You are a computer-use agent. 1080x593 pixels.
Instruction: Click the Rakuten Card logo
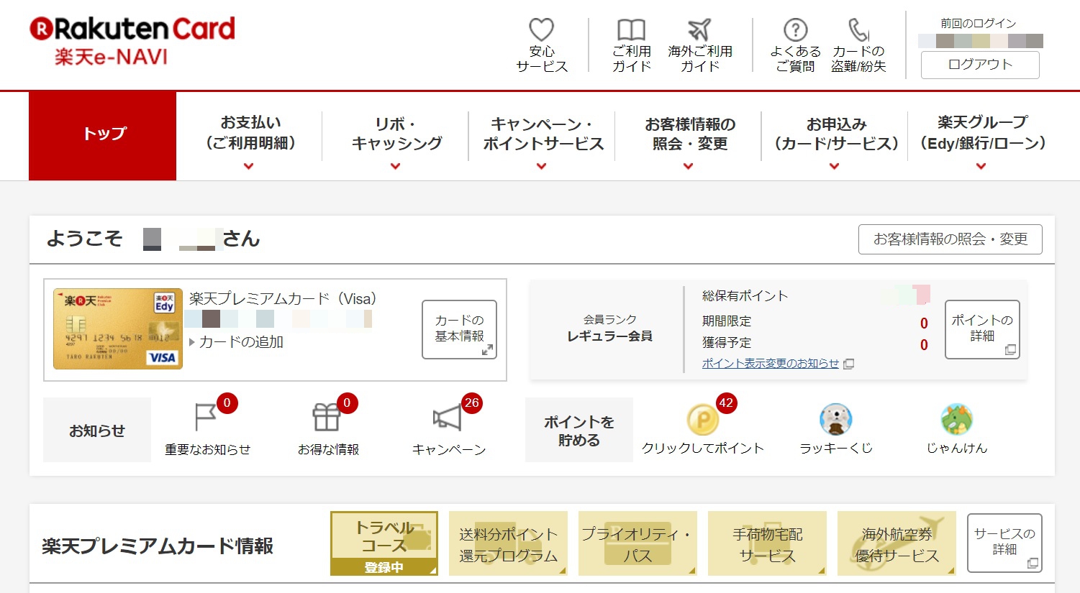[x=132, y=29]
